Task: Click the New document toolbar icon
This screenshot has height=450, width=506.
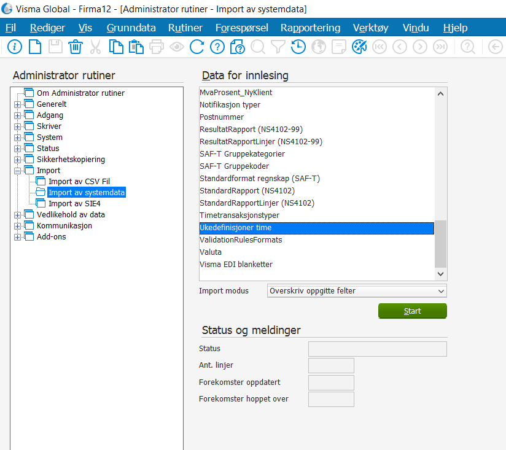Action: tap(35, 47)
